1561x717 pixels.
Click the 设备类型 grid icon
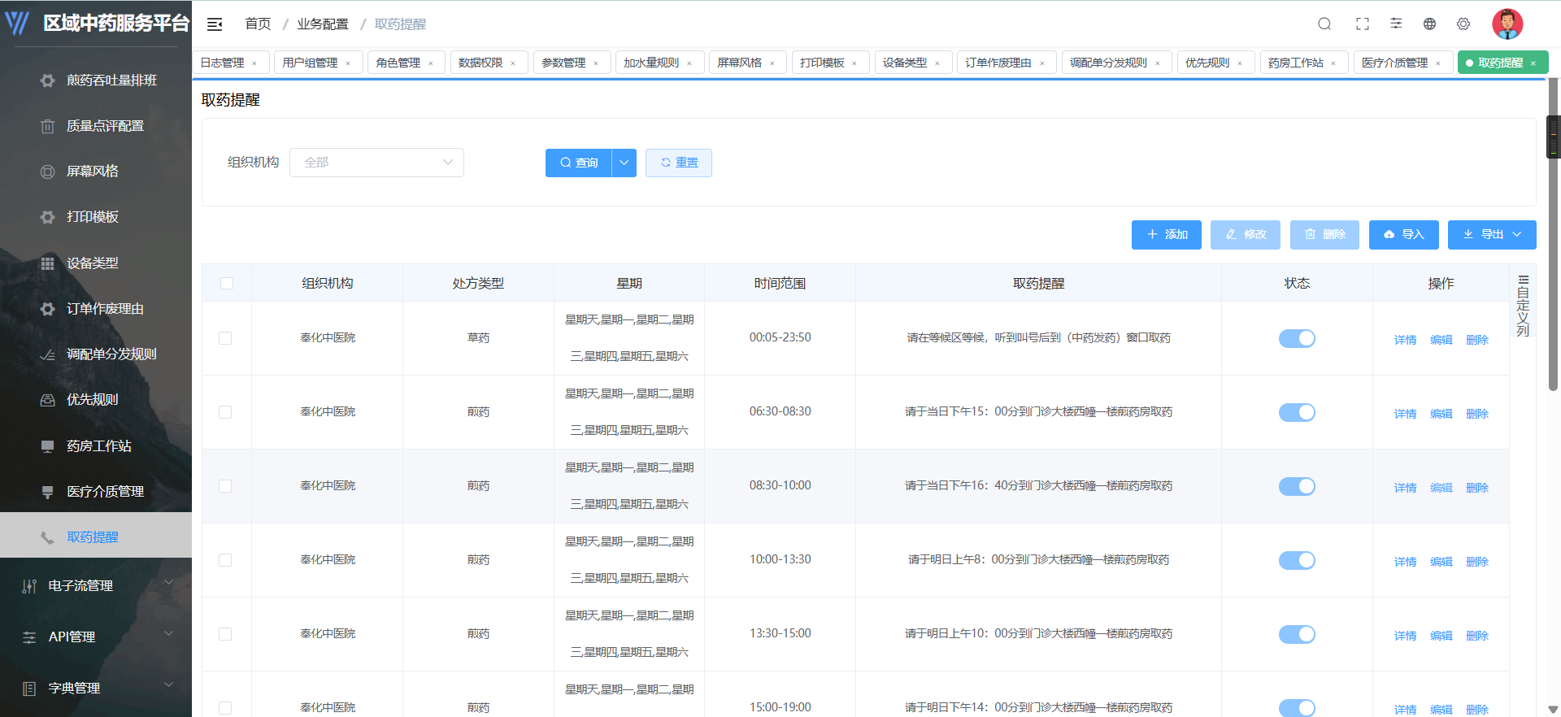coord(48,263)
